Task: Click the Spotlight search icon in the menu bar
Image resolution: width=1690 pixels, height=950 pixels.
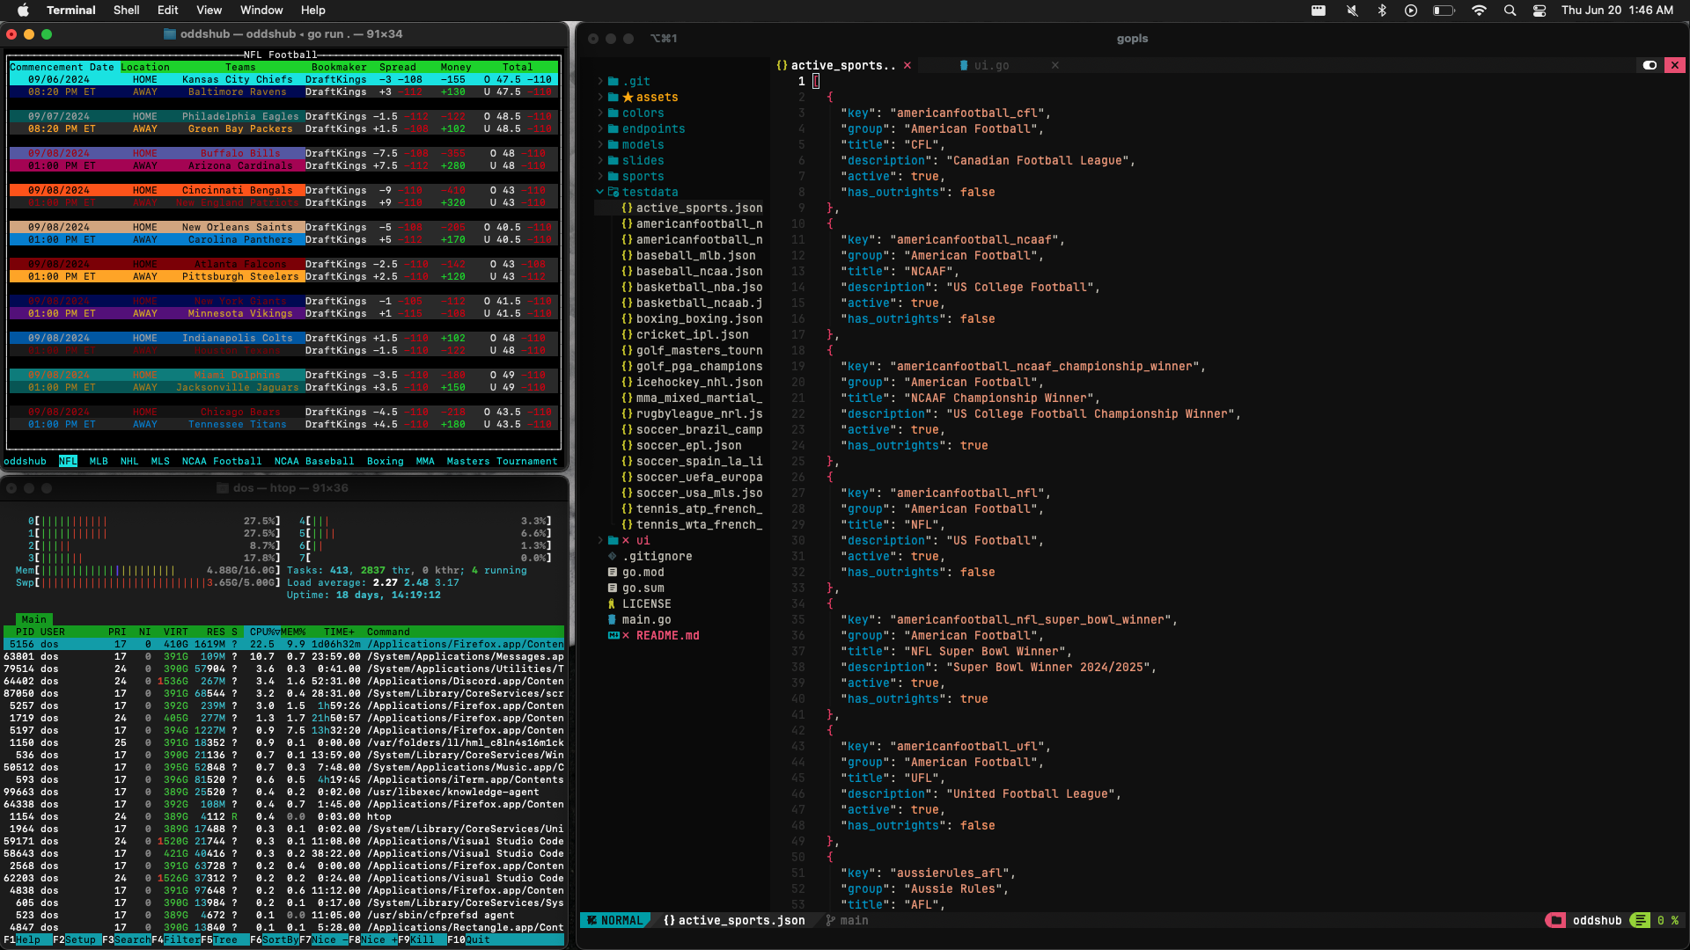Action: click(x=1509, y=11)
